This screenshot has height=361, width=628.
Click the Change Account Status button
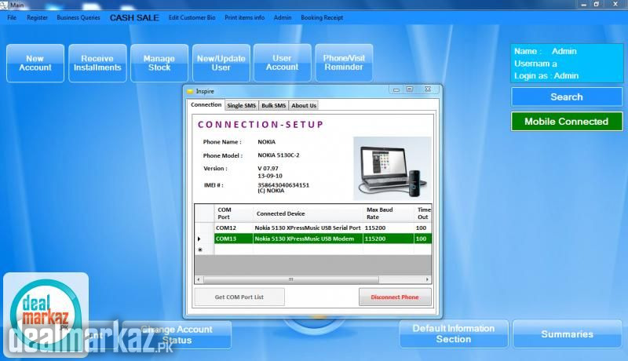[x=177, y=334]
